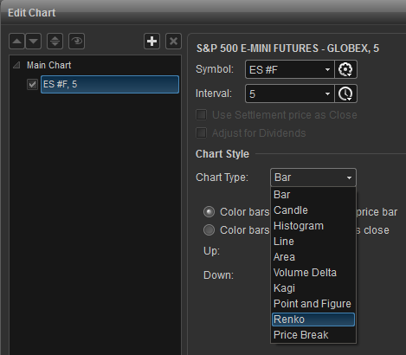Choose Area chart type
406x355 pixels.
(313, 257)
